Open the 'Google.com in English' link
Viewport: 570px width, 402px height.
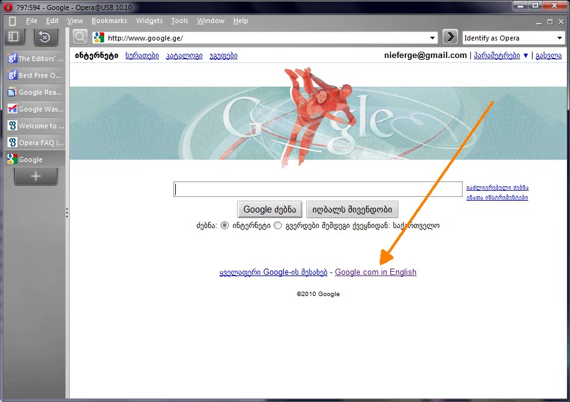tap(375, 272)
